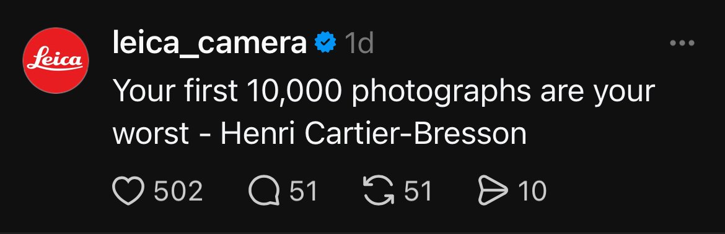View the 10 shares count

point(532,191)
